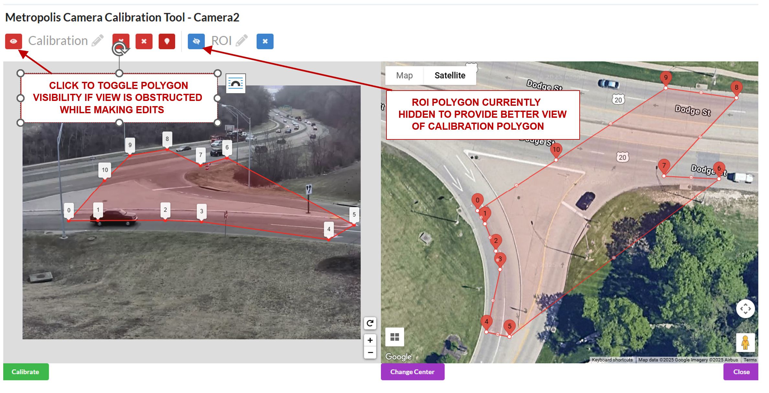Image resolution: width=769 pixels, height=393 pixels.
Task: Open the Keyboard shortcuts map link
Action: click(612, 360)
